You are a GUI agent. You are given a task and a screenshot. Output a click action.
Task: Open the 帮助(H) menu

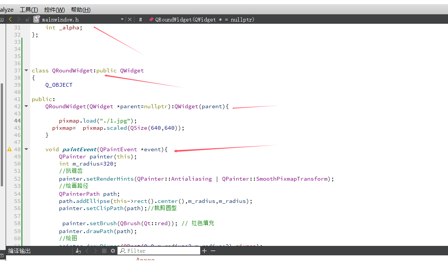80,10
